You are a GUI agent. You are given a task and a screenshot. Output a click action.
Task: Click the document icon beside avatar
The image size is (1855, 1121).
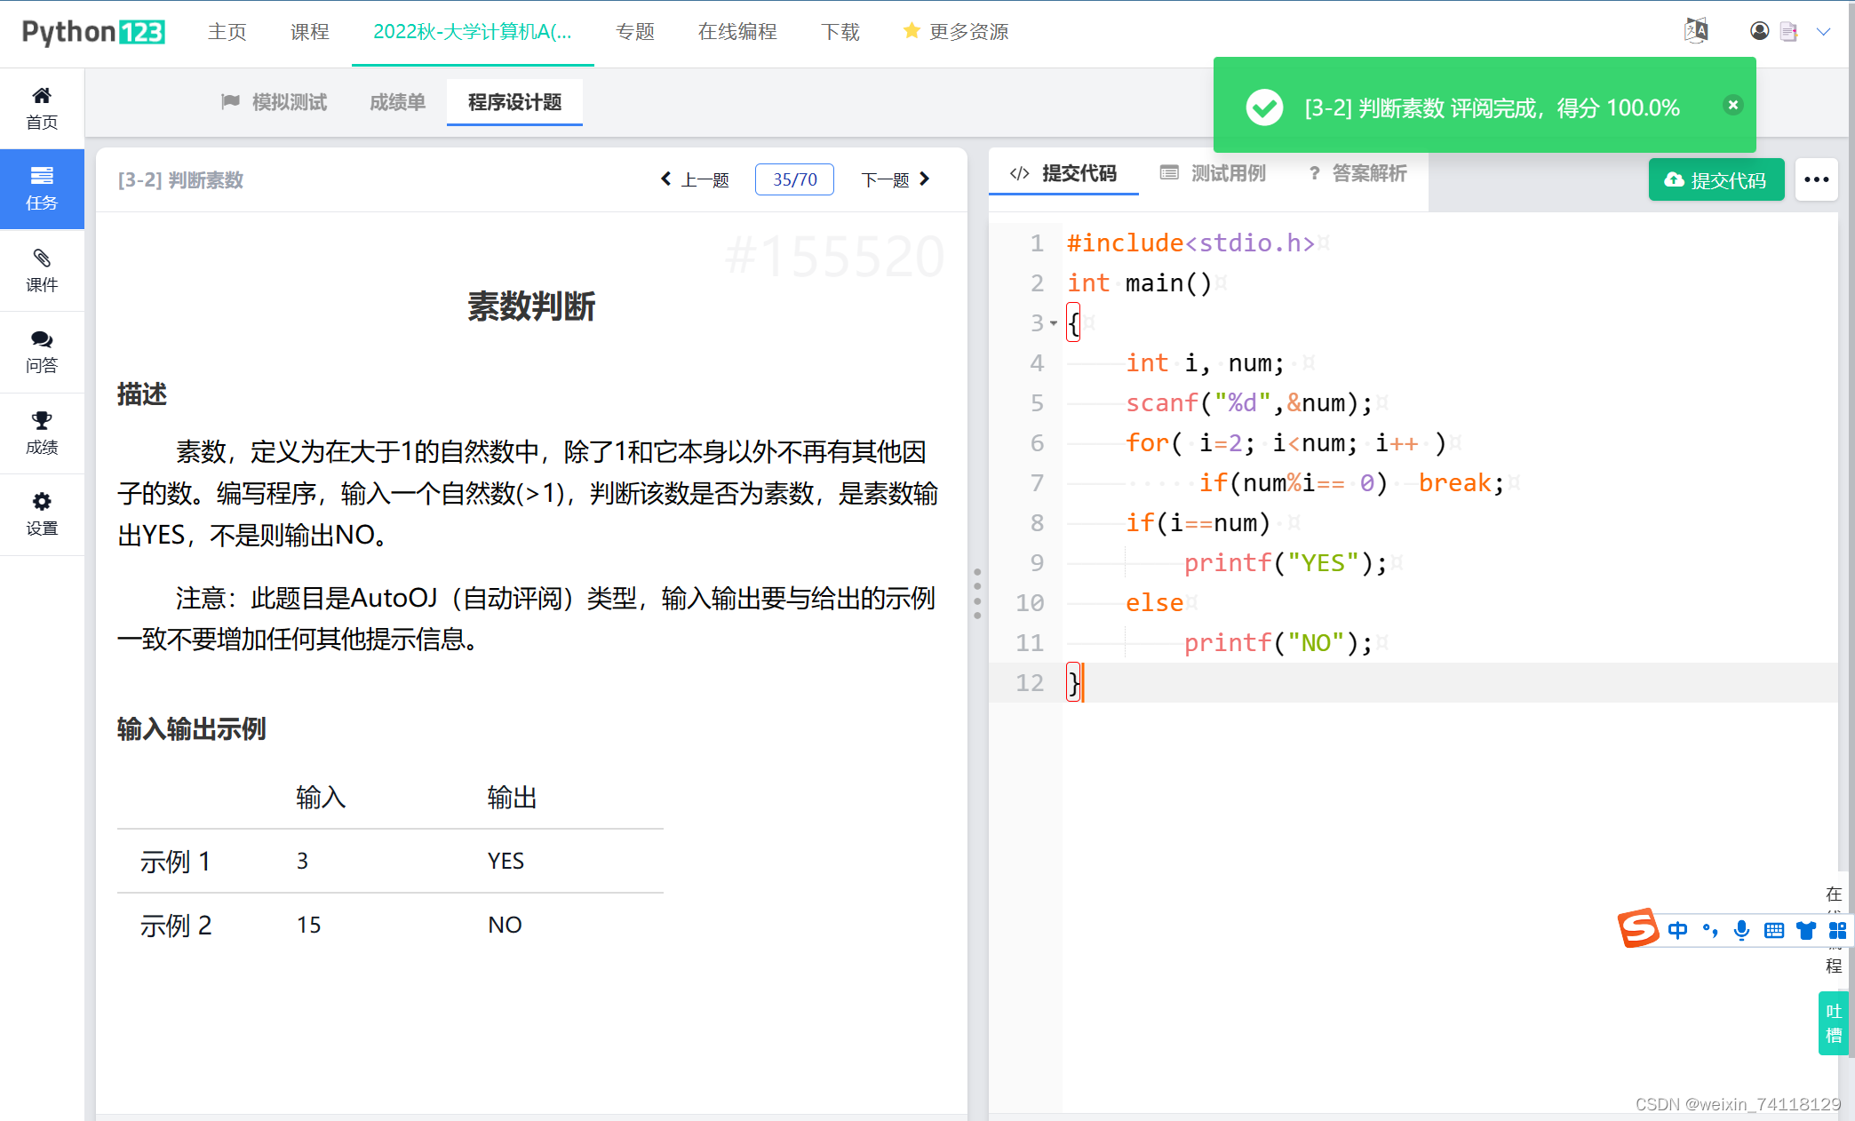pyautogui.click(x=1788, y=32)
